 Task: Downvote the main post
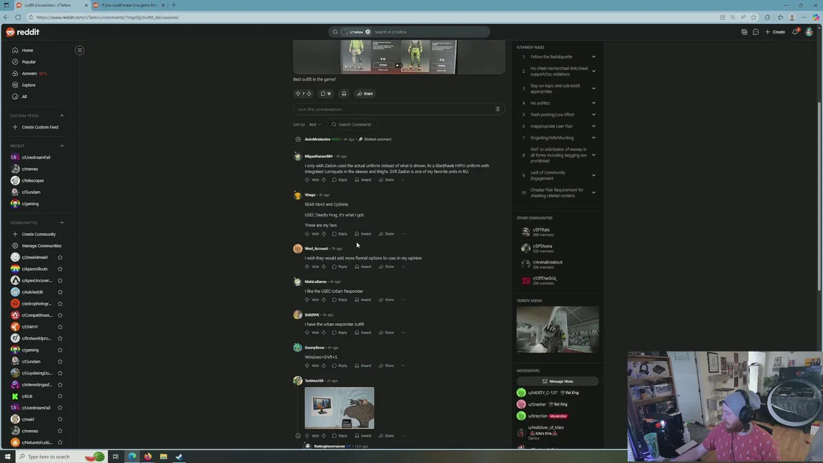click(x=309, y=93)
